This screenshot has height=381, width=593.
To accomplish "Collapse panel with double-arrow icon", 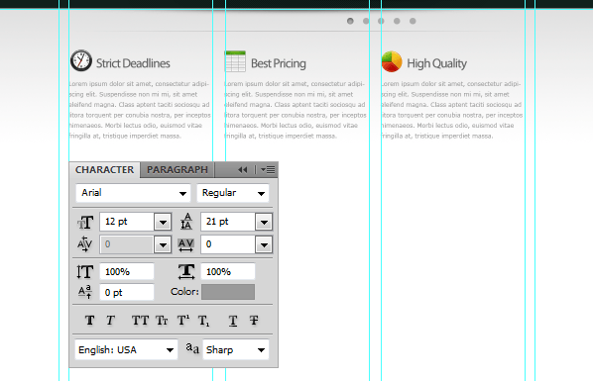I will (x=242, y=170).
